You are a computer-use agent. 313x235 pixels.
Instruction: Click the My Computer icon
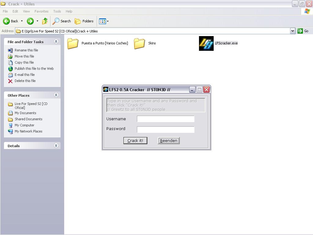click(10, 125)
